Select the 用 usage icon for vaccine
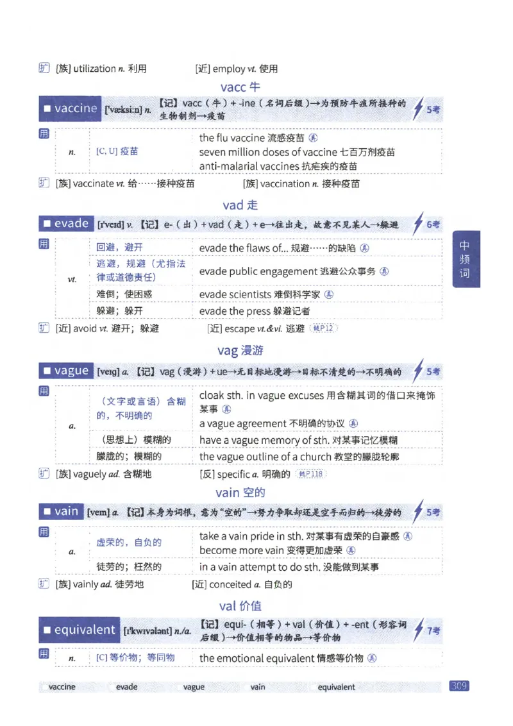The image size is (513, 726). (42, 135)
